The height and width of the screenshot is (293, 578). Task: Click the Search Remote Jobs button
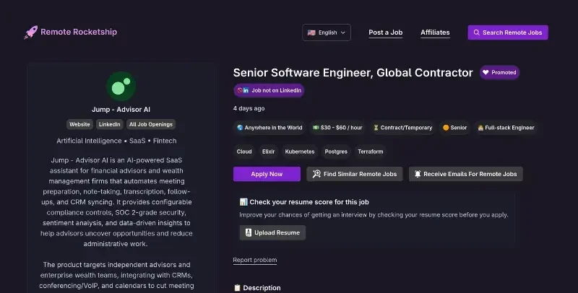[507, 32]
